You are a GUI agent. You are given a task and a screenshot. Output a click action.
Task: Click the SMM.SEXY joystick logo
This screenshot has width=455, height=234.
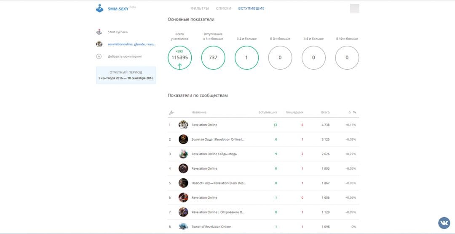tap(99, 8)
